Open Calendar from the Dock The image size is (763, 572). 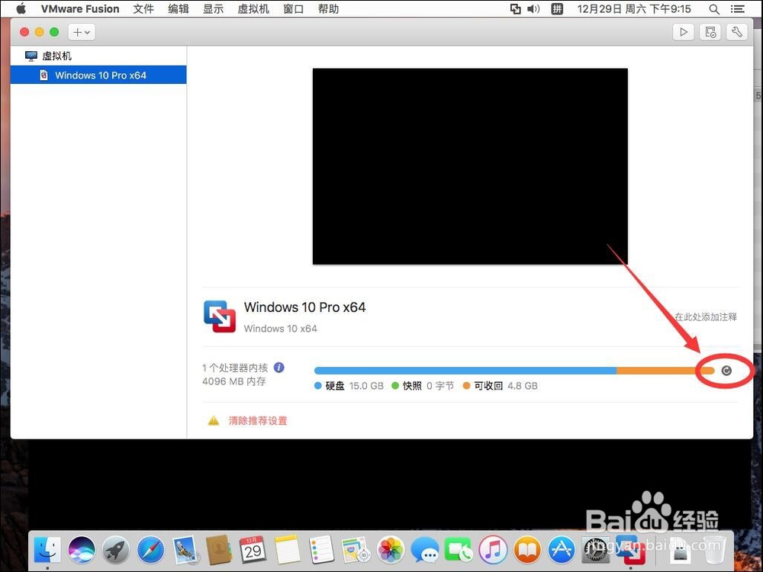[253, 550]
